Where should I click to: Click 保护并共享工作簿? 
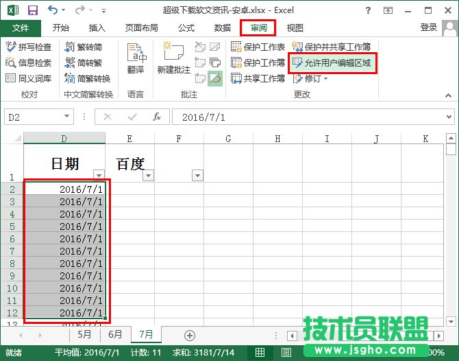332,47
